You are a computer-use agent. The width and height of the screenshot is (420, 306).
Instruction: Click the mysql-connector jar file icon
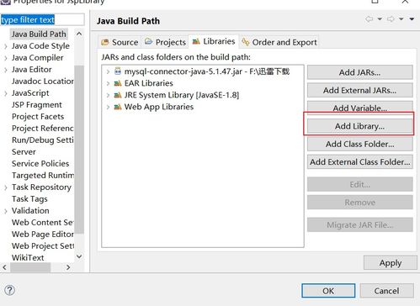point(118,71)
